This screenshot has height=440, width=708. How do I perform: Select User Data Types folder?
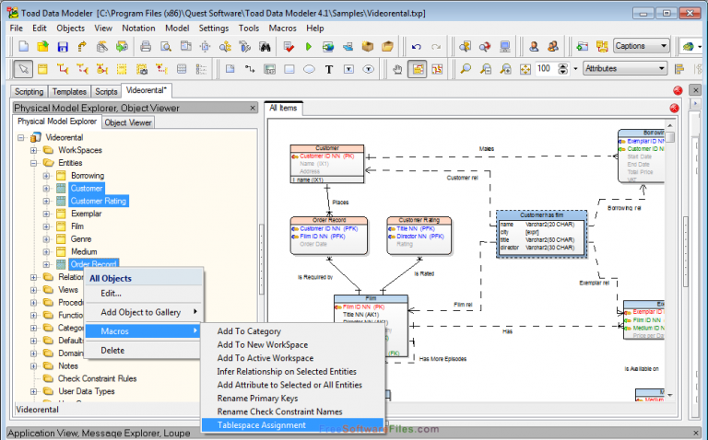(87, 391)
